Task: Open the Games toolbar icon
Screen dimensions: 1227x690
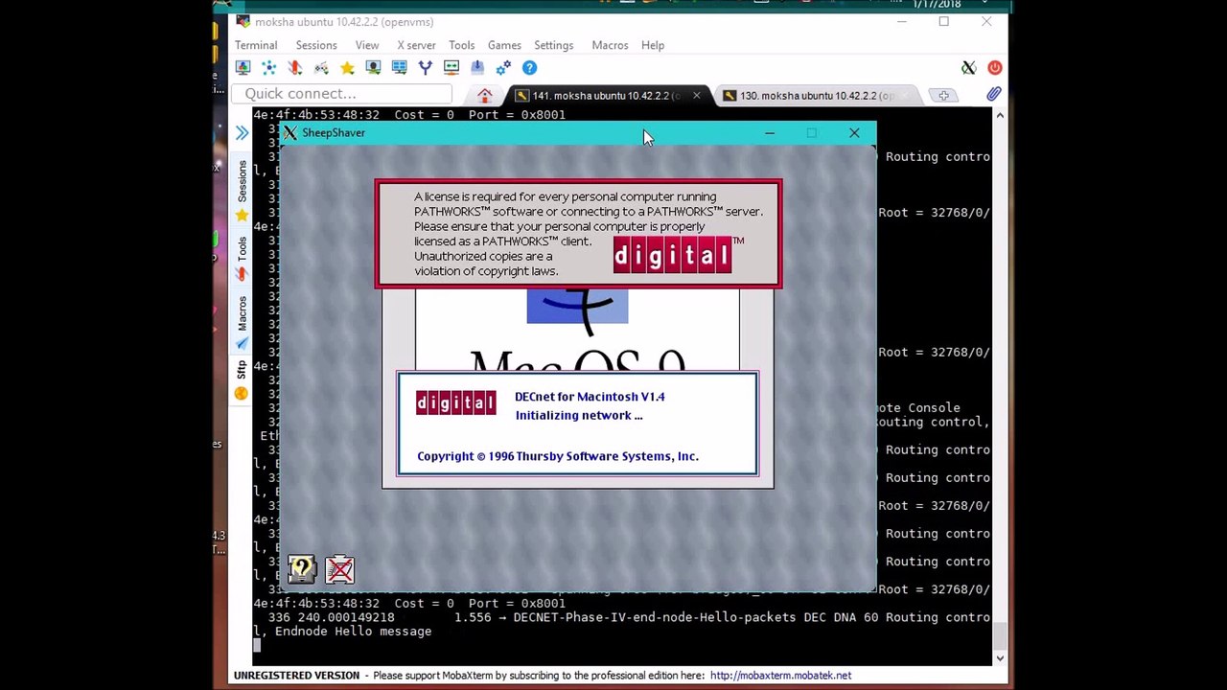Action: point(321,67)
